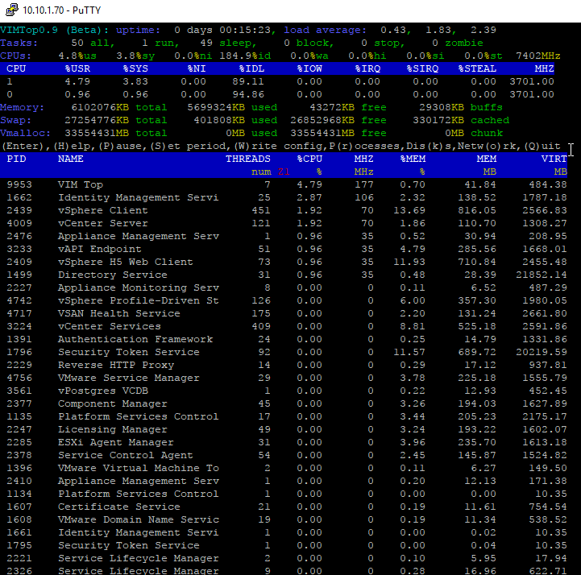The image size is (581, 575).
Task: Click the load average label
Action: pyautogui.click(x=326, y=30)
